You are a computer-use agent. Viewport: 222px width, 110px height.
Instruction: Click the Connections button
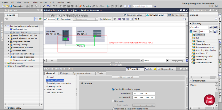65,19
